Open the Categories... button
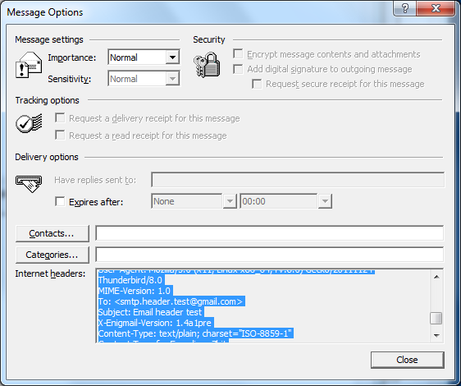Image resolution: width=461 pixels, height=386 pixels. [52, 255]
